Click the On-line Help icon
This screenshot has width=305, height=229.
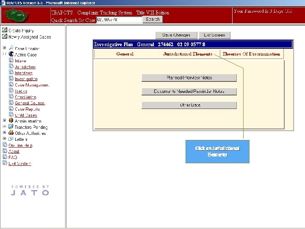point(5,145)
